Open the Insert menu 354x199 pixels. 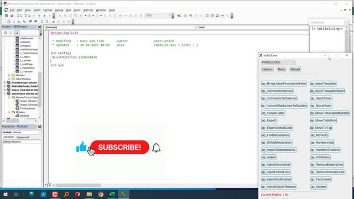click(37, 10)
